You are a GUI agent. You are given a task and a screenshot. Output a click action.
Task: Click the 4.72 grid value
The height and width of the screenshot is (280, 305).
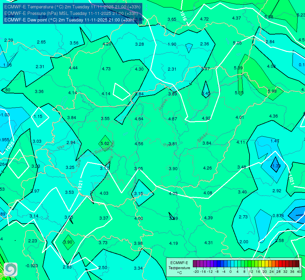coord(204,19)
